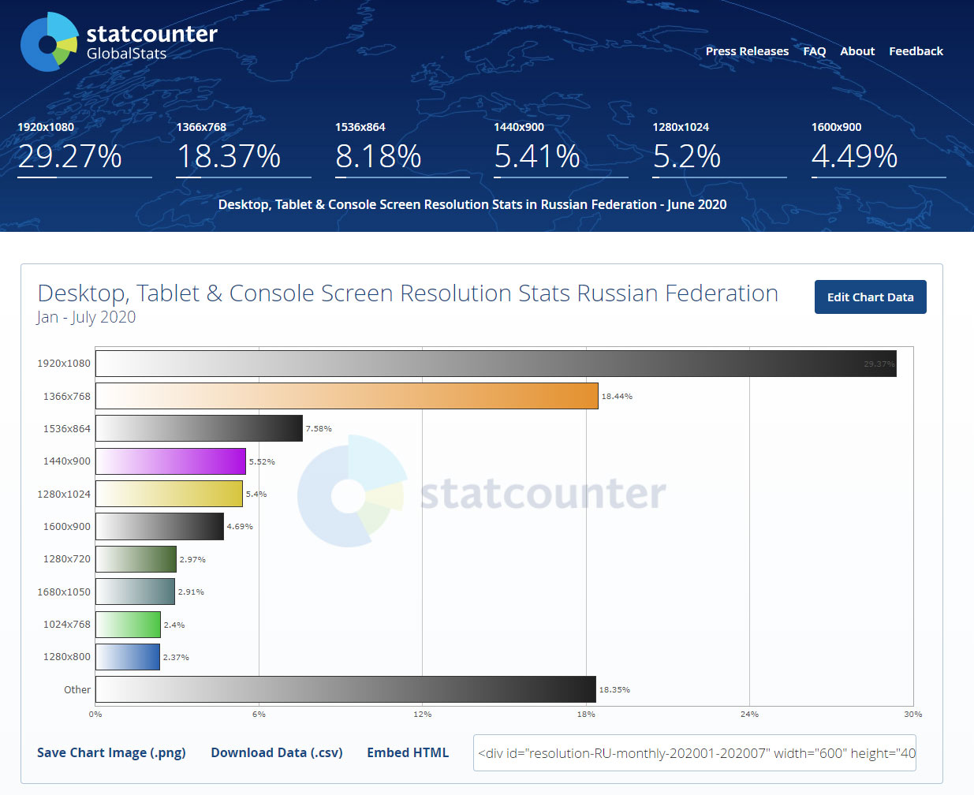Click the '1280x720' axis label
Viewport: 974px width, 795px height.
[x=67, y=559]
